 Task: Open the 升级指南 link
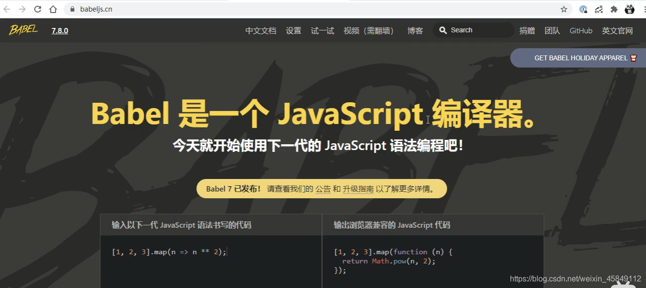pos(358,189)
